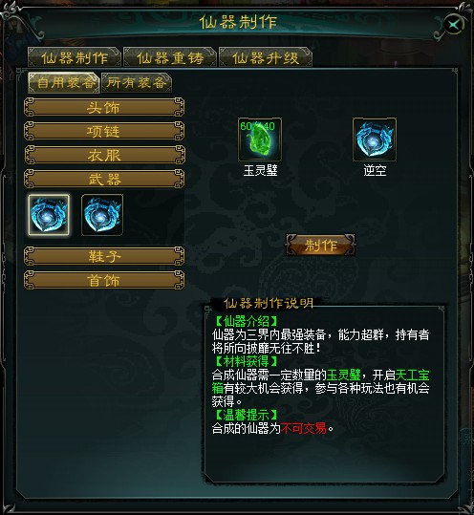Select the highlighted first weapon icon
This screenshot has height=515, width=474.
49,215
